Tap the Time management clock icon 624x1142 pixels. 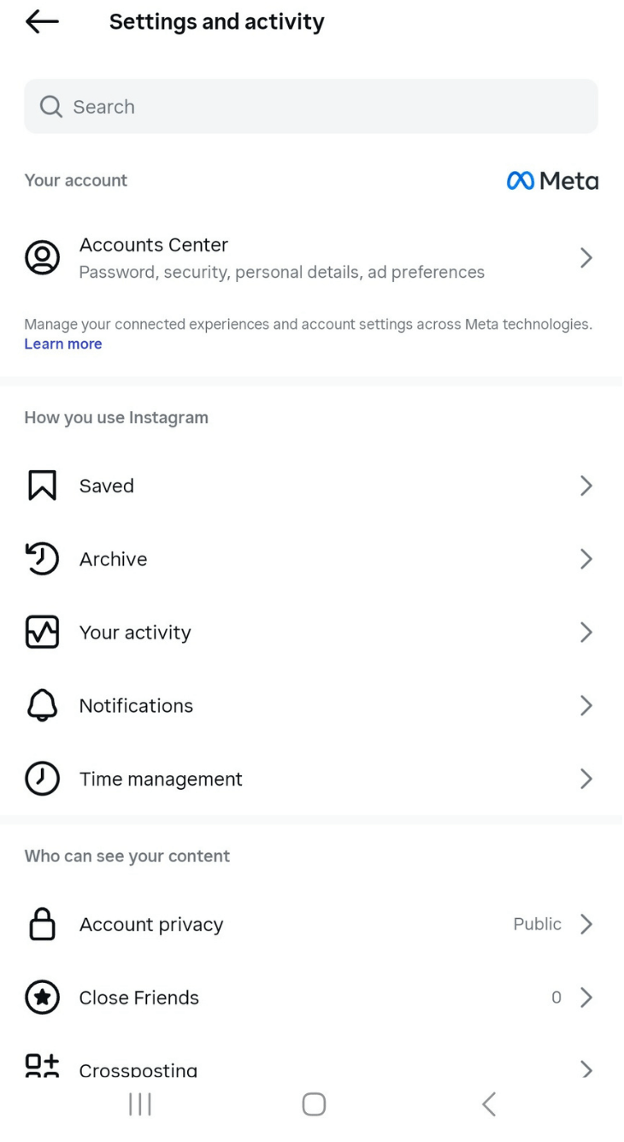[x=42, y=779]
